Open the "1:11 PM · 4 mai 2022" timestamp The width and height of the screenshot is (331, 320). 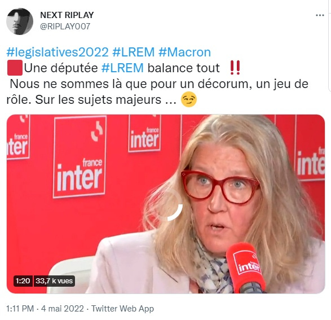(45, 309)
